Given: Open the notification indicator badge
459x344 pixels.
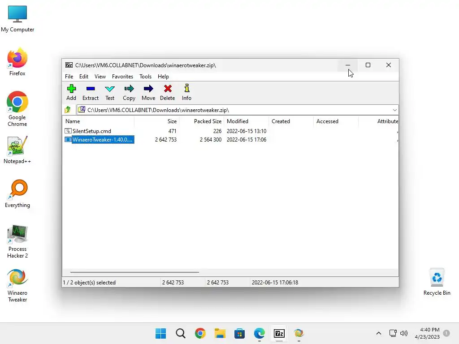Looking at the screenshot, I should 446,333.
